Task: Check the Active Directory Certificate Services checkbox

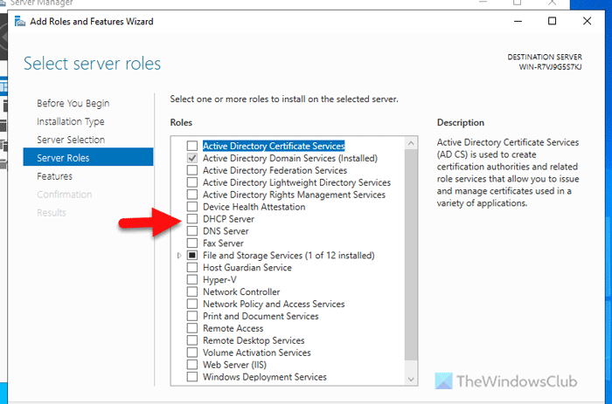Action: tap(192, 146)
